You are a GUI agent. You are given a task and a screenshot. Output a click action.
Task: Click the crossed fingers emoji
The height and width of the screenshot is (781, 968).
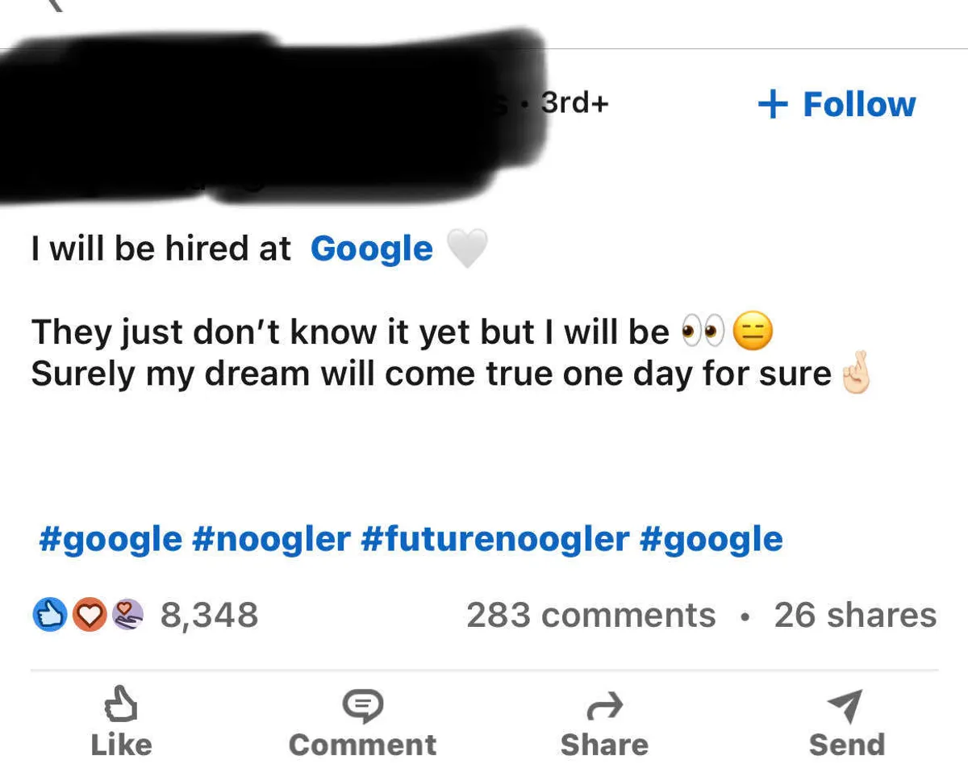[x=856, y=372]
